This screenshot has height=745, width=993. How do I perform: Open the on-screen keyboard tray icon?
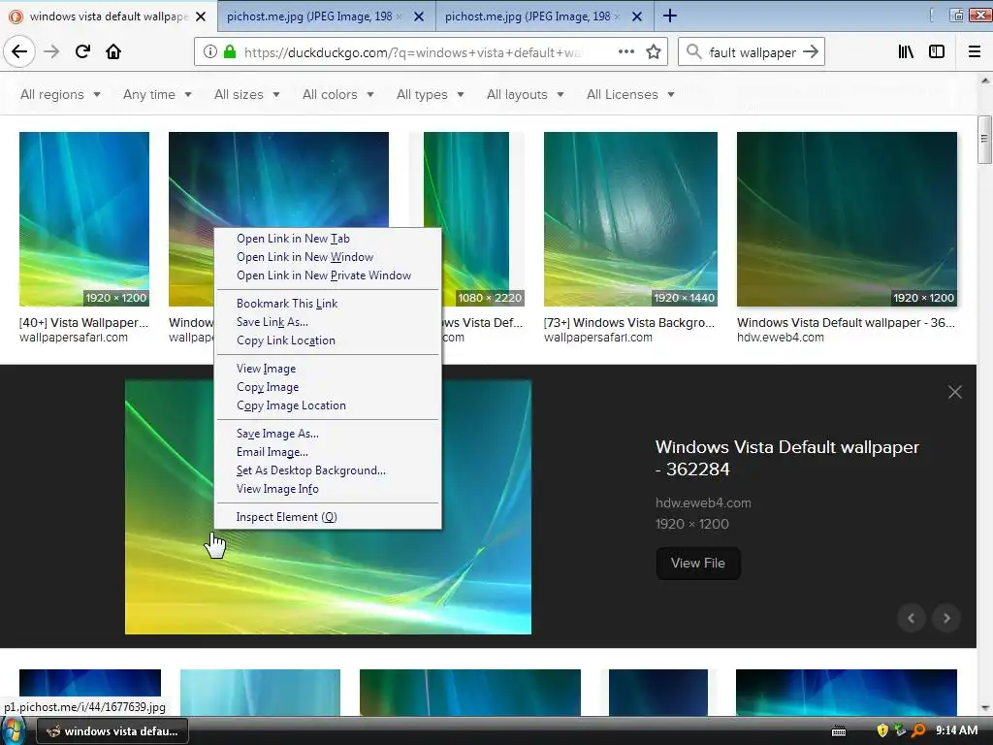[x=839, y=731]
